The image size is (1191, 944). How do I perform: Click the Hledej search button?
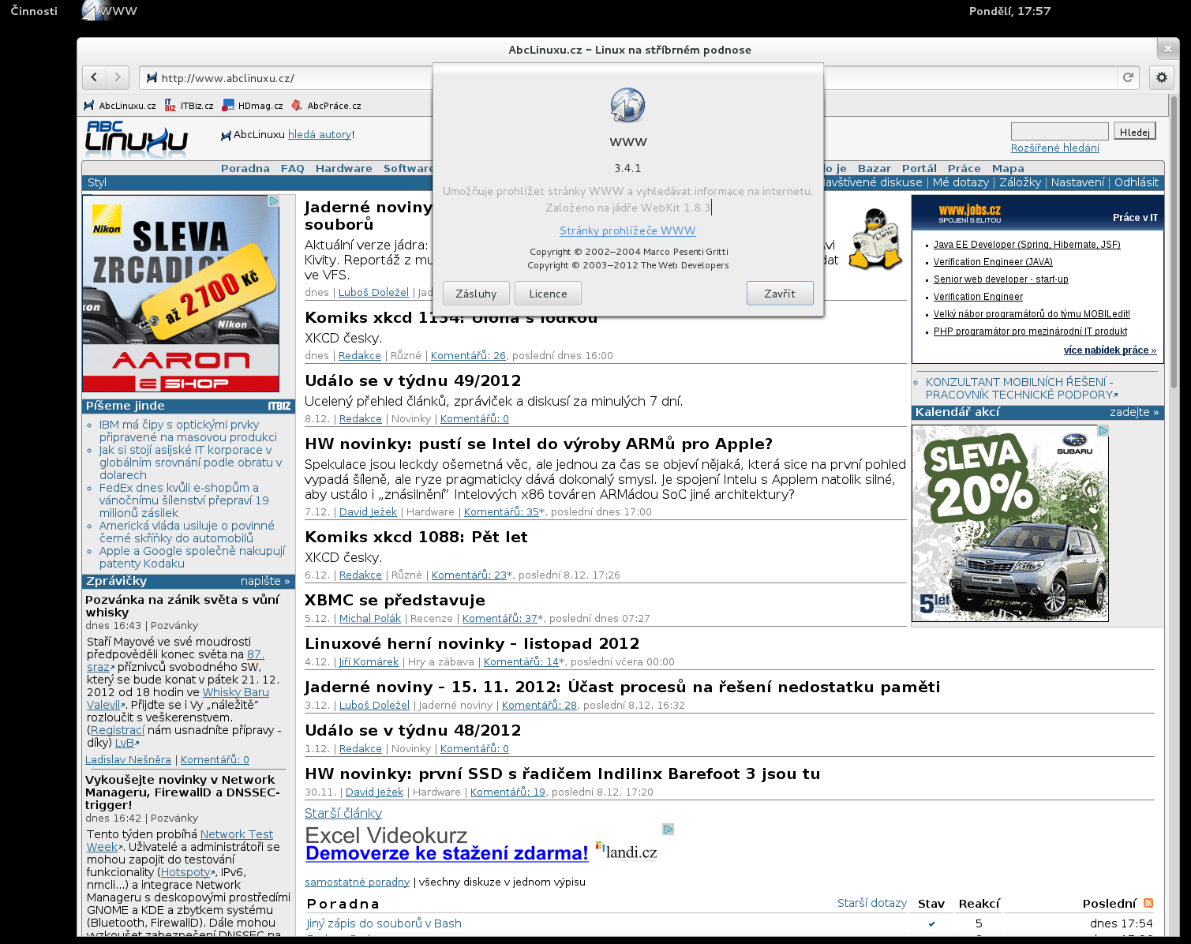pos(1135,132)
